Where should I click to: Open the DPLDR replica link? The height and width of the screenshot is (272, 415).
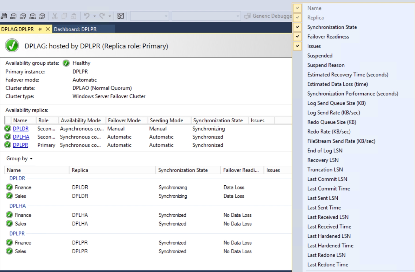click(x=20, y=129)
